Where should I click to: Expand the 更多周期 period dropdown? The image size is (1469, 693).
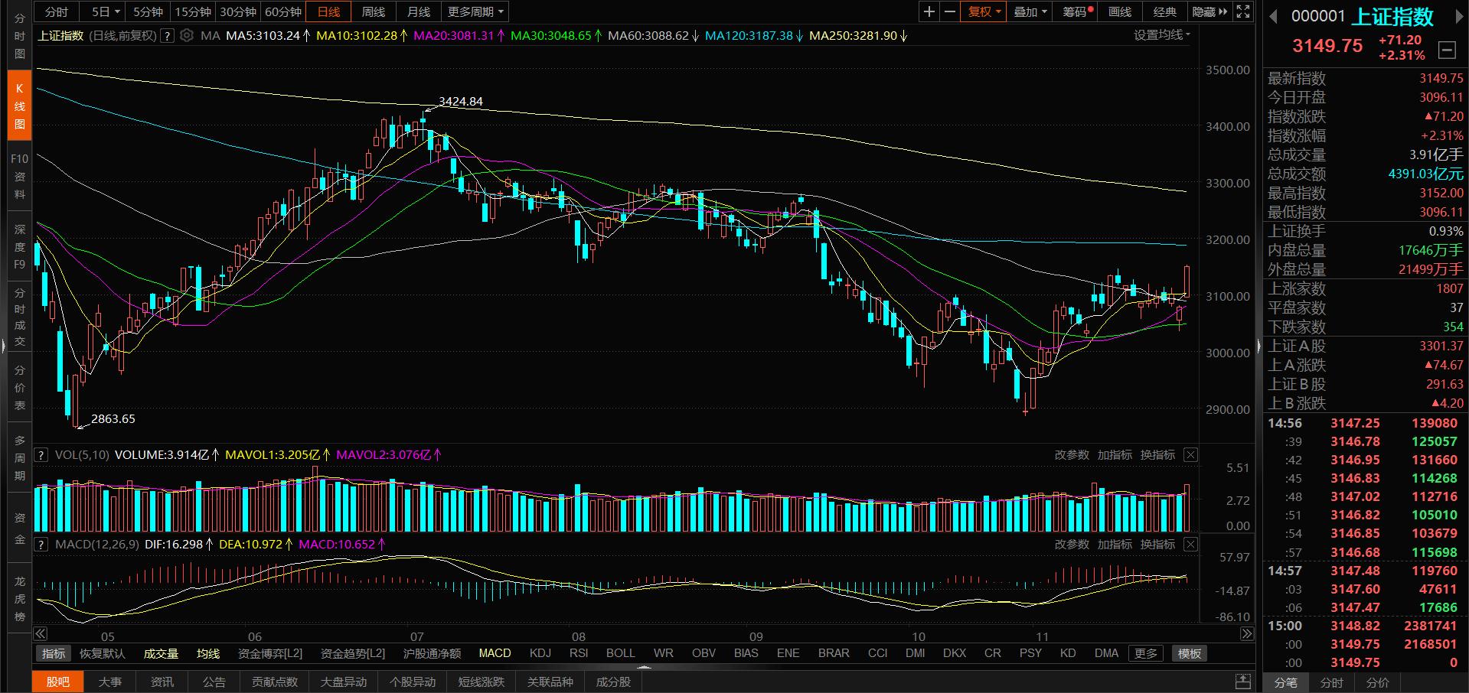pos(475,11)
